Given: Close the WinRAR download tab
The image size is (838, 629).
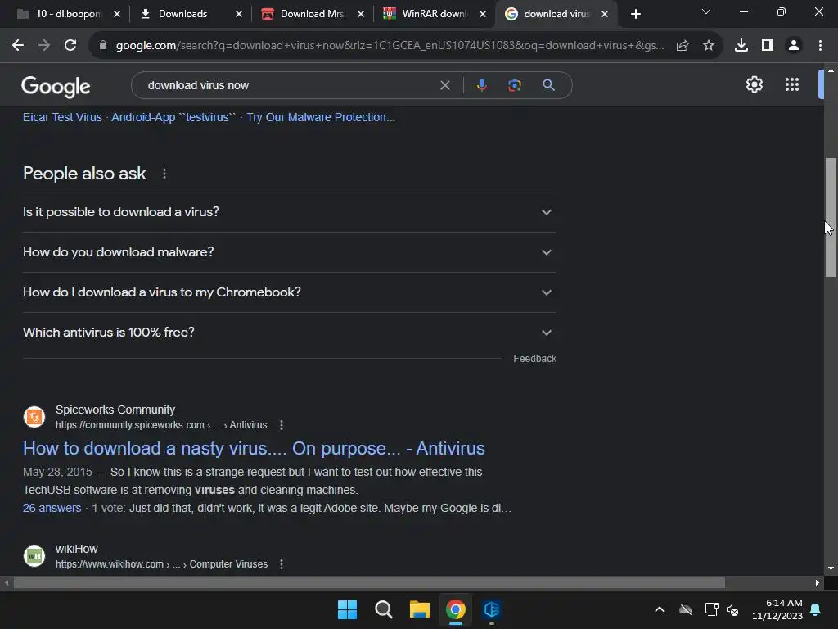Looking at the screenshot, I should (483, 14).
